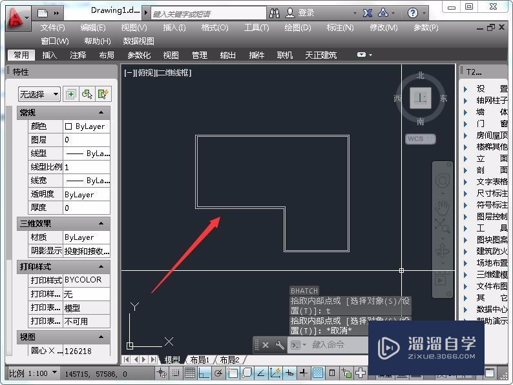Click the Quick Select icon in Properties panel
The image size is (513, 385).
tap(103, 94)
